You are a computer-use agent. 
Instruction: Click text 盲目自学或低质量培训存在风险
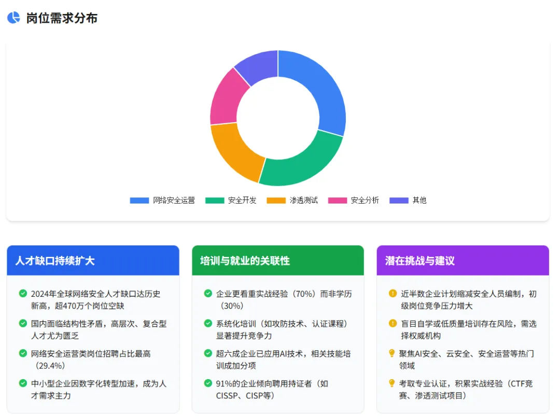[456, 324]
